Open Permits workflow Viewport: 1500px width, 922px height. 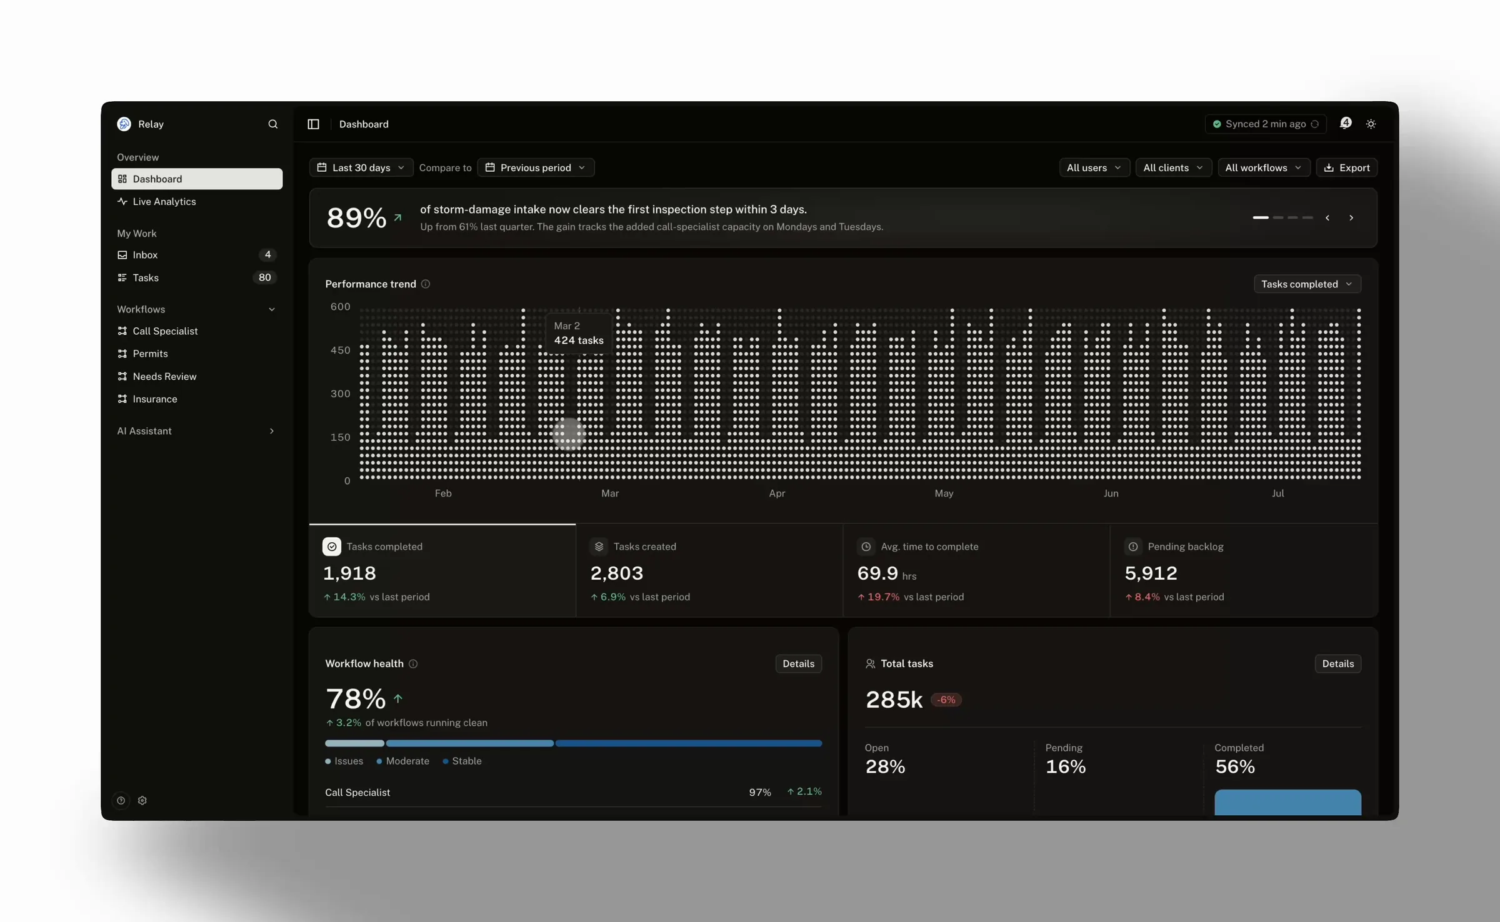click(197, 354)
